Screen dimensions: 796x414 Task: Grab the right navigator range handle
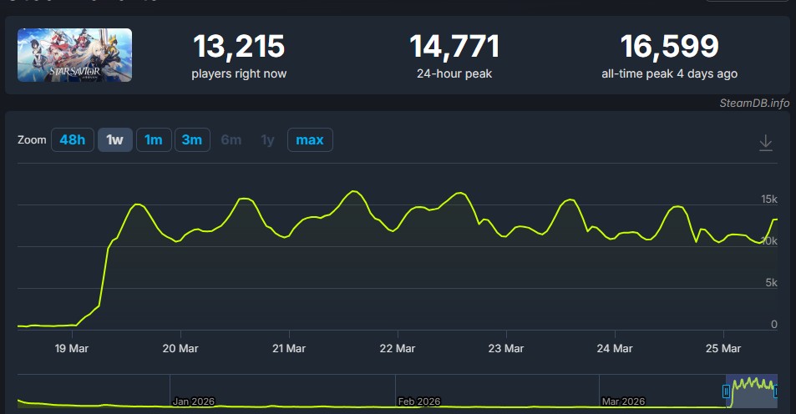[776, 391]
